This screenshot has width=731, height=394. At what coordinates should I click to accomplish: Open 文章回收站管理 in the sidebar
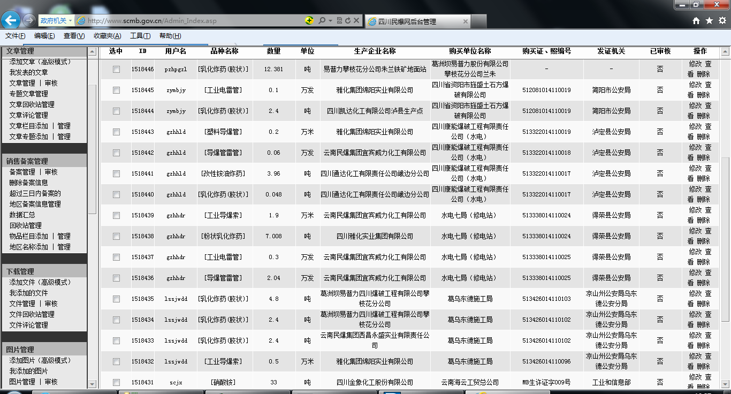pyautogui.click(x=32, y=104)
